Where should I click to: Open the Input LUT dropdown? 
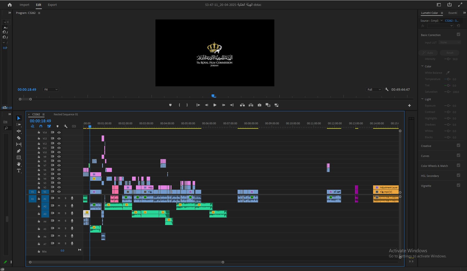tap(450, 42)
